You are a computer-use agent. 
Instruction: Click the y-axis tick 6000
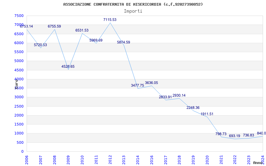[x=19, y=43]
